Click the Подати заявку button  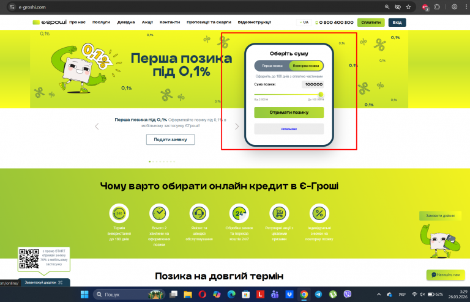tap(170, 139)
